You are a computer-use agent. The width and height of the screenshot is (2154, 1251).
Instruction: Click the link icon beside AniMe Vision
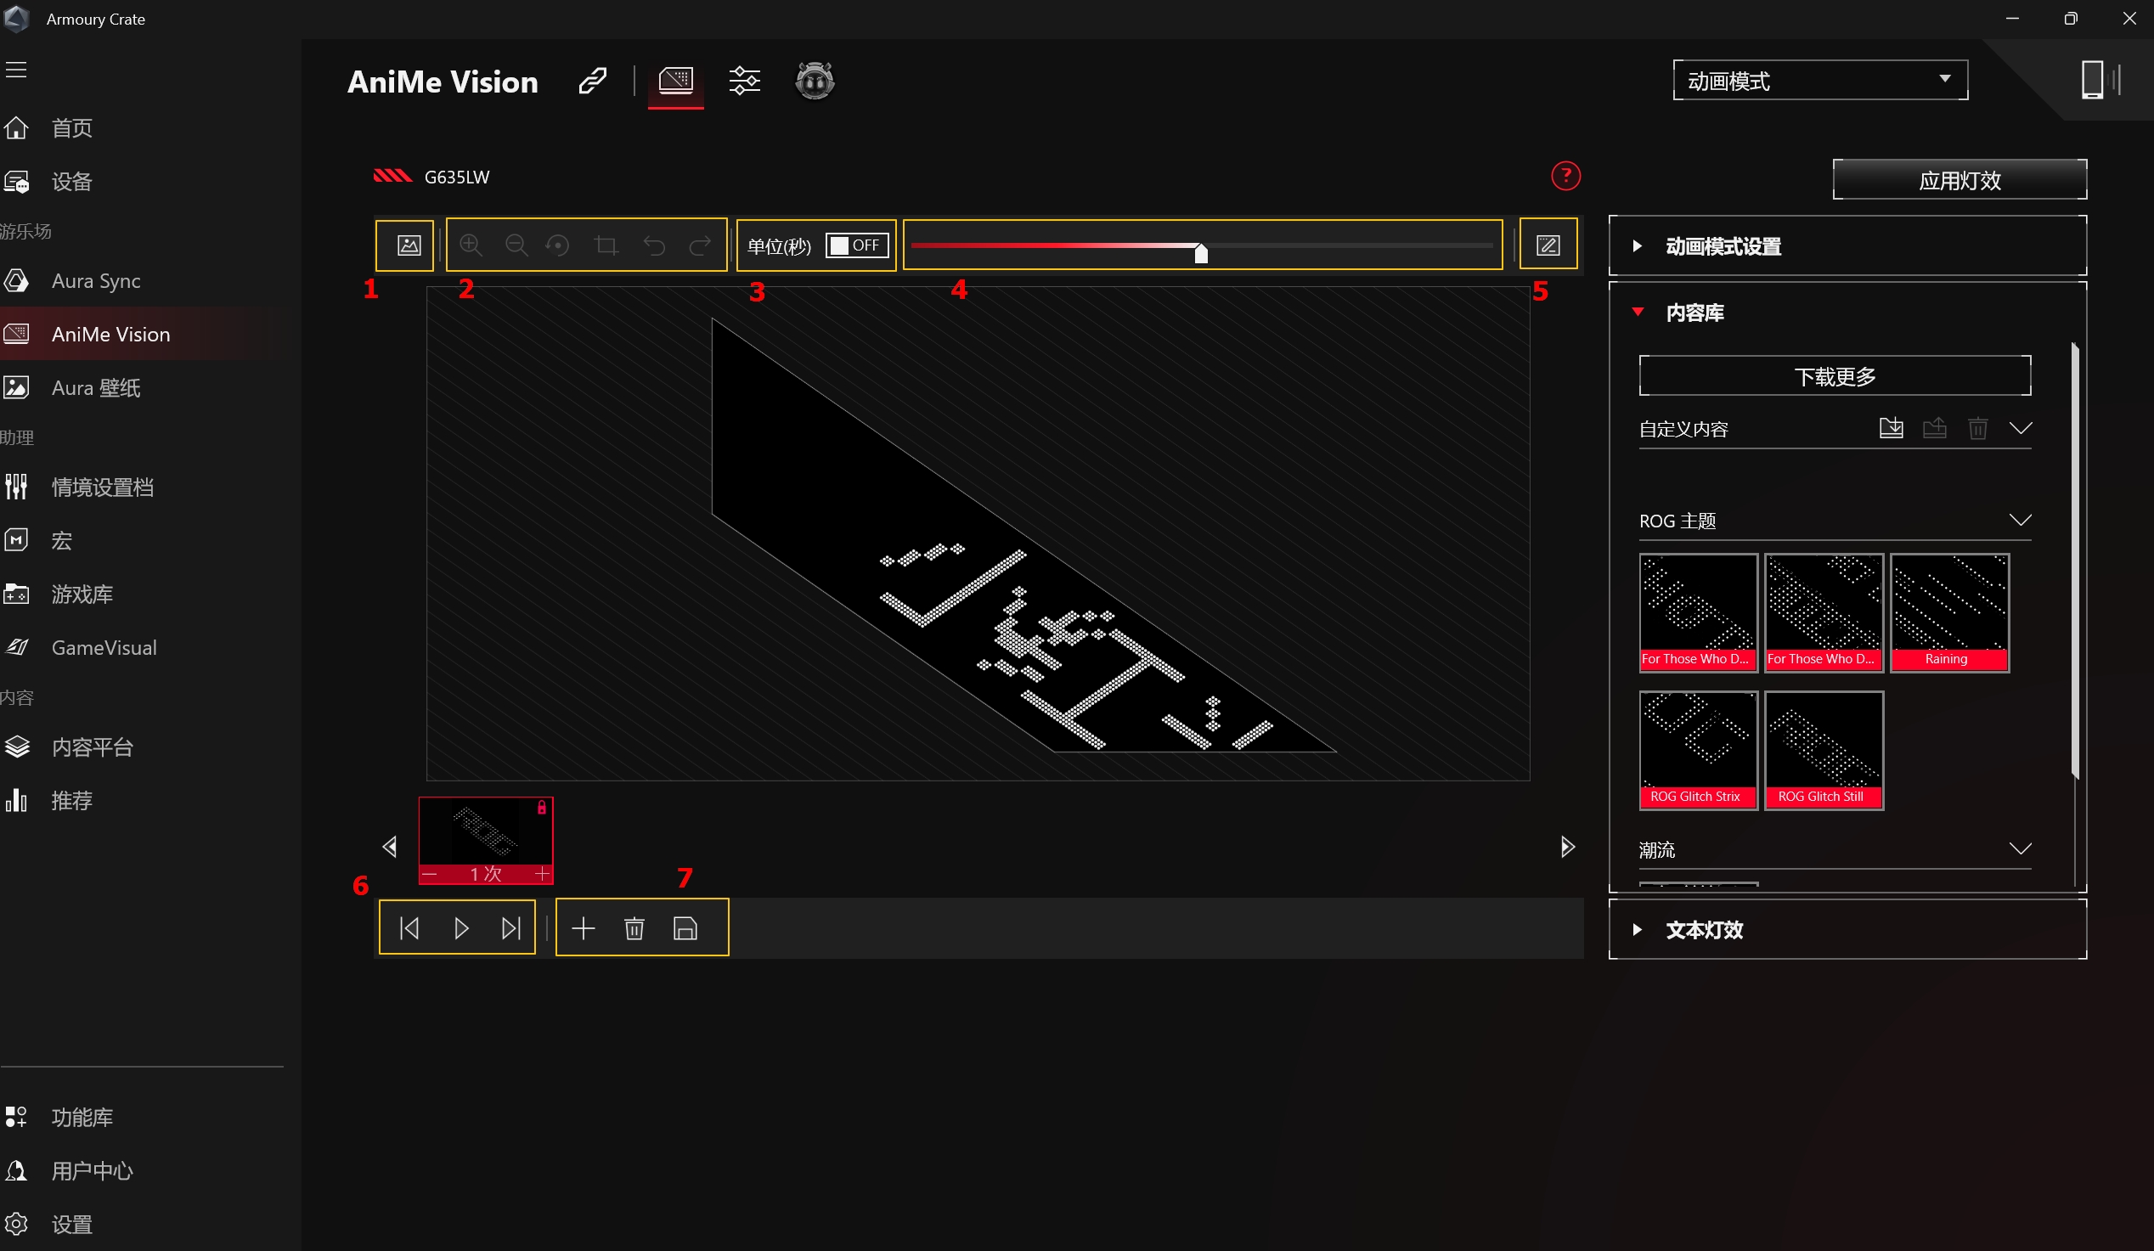(592, 82)
